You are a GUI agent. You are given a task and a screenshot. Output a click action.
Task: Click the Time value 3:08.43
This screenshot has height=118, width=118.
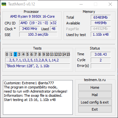101,54
